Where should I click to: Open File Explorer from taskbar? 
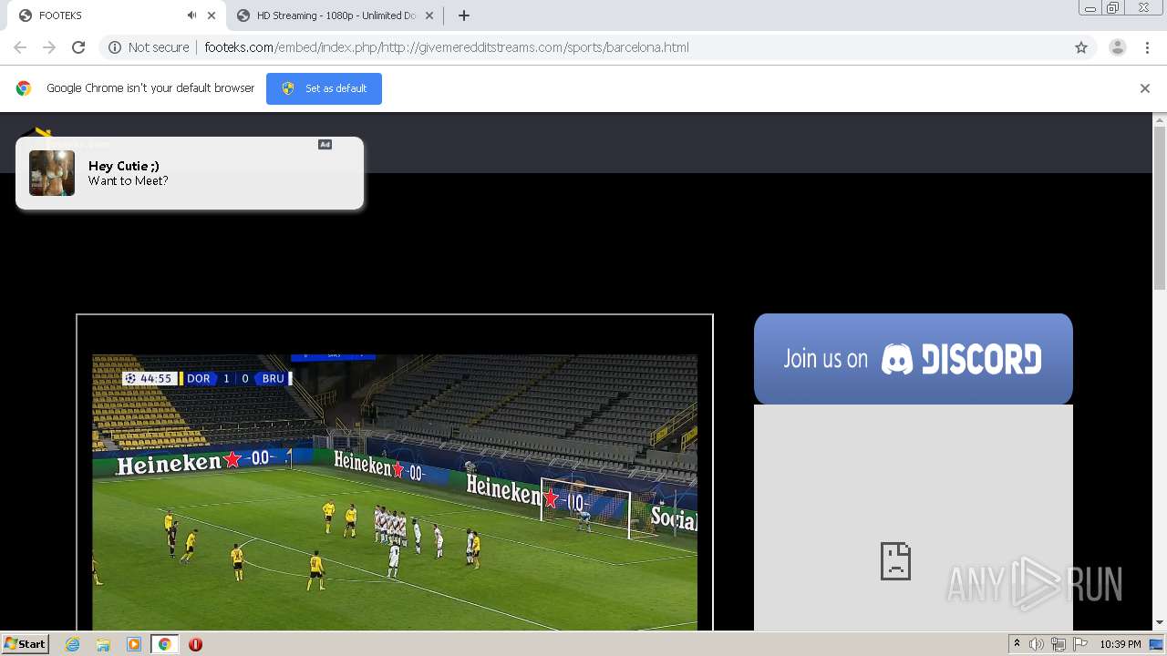click(103, 644)
